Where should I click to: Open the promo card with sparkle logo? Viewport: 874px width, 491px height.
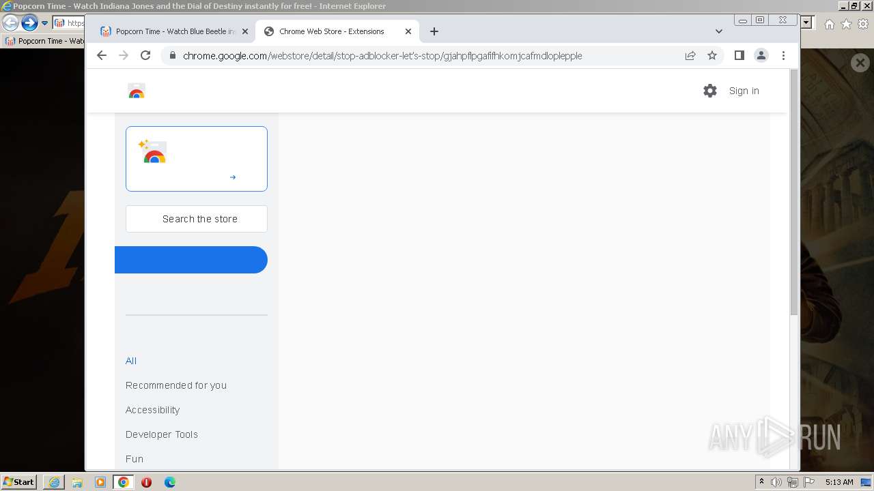tap(197, 159)
